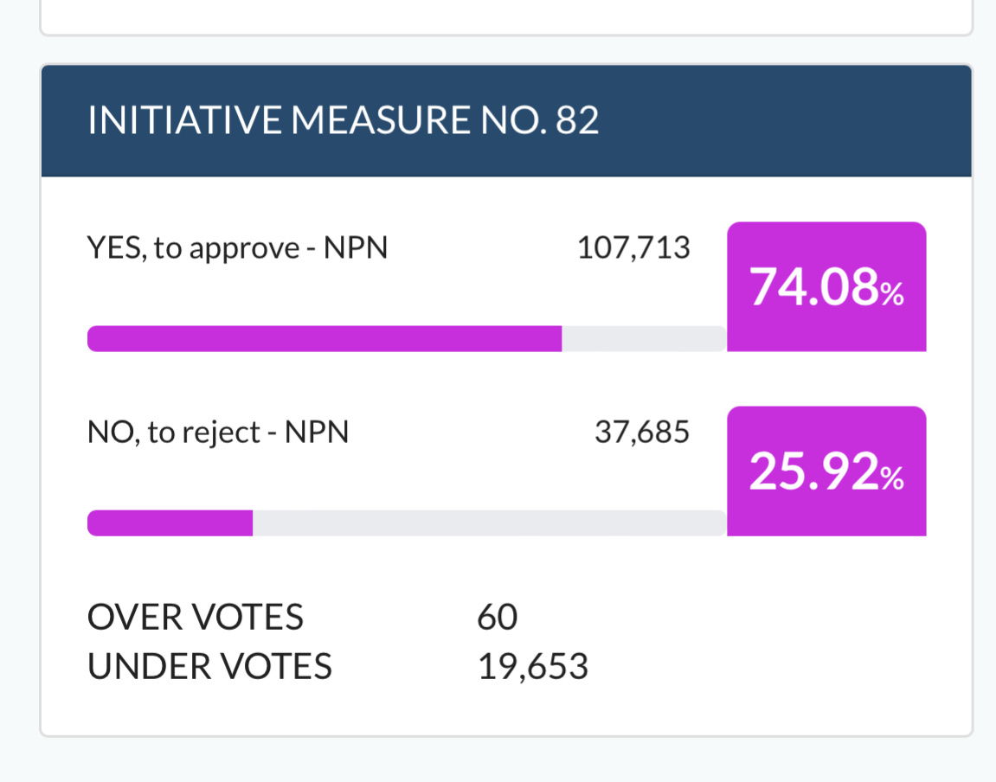Click the filled part of the NO bar
This screenshot has height=782, width=996.
(x=170, y=523)
